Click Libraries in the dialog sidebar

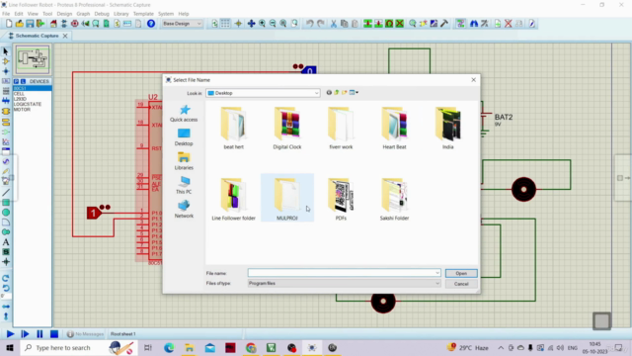pos(184,161)
